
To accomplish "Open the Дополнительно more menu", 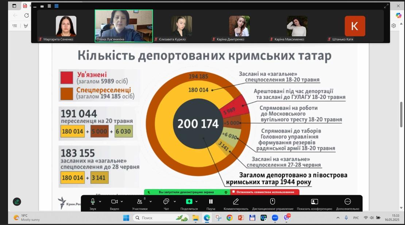I will pyautogui.click(x=347, y=204).
